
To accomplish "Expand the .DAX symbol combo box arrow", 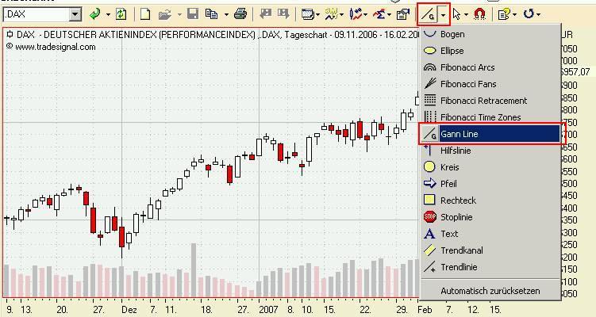I will click(x=75, y=15).
